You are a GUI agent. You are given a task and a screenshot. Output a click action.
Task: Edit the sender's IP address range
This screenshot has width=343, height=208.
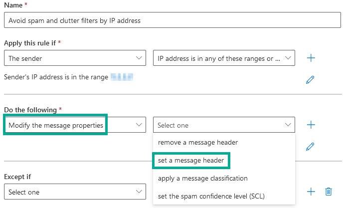pos(310,79)
